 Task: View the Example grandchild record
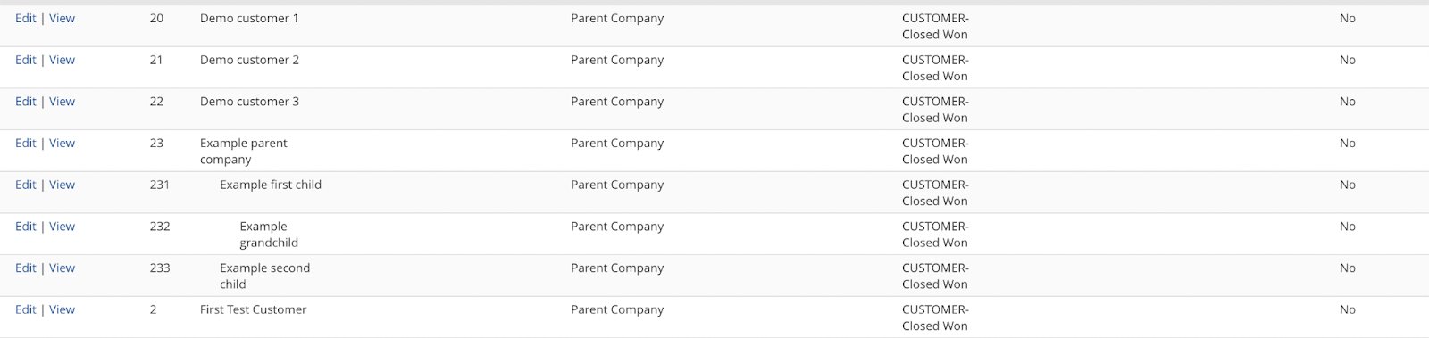(x=62, y=227)
